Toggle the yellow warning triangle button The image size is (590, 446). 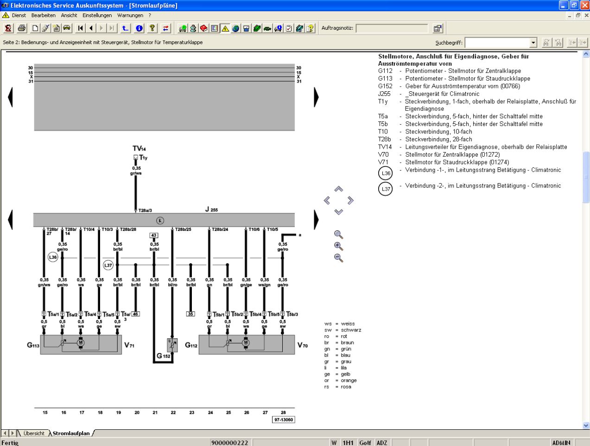(225, 28)
